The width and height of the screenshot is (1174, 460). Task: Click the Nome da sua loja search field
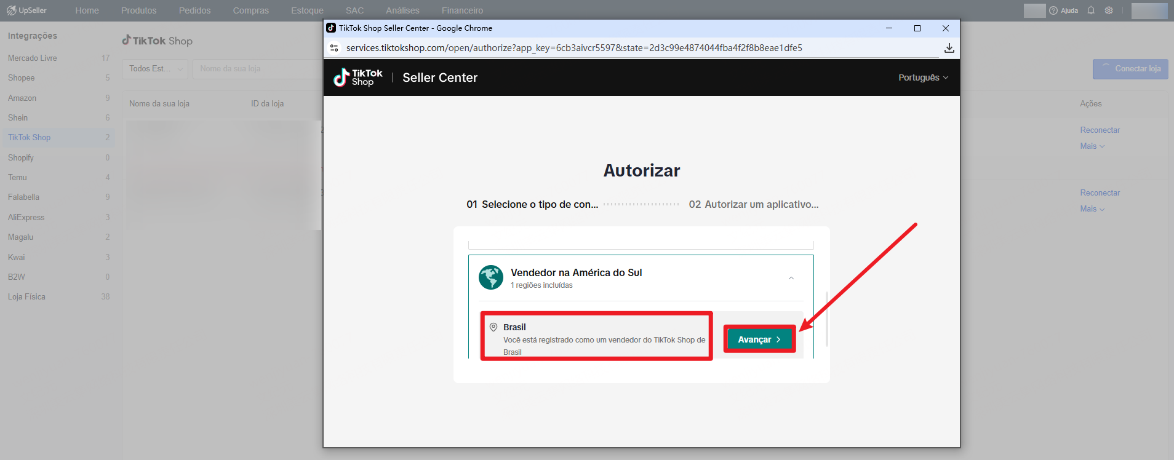(258, 69)
